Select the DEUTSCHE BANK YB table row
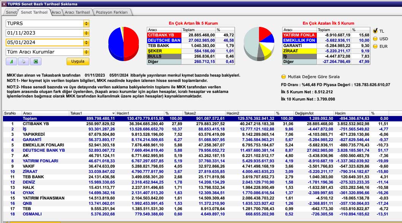Screen dimensions: 402x223 pos(44,150)
